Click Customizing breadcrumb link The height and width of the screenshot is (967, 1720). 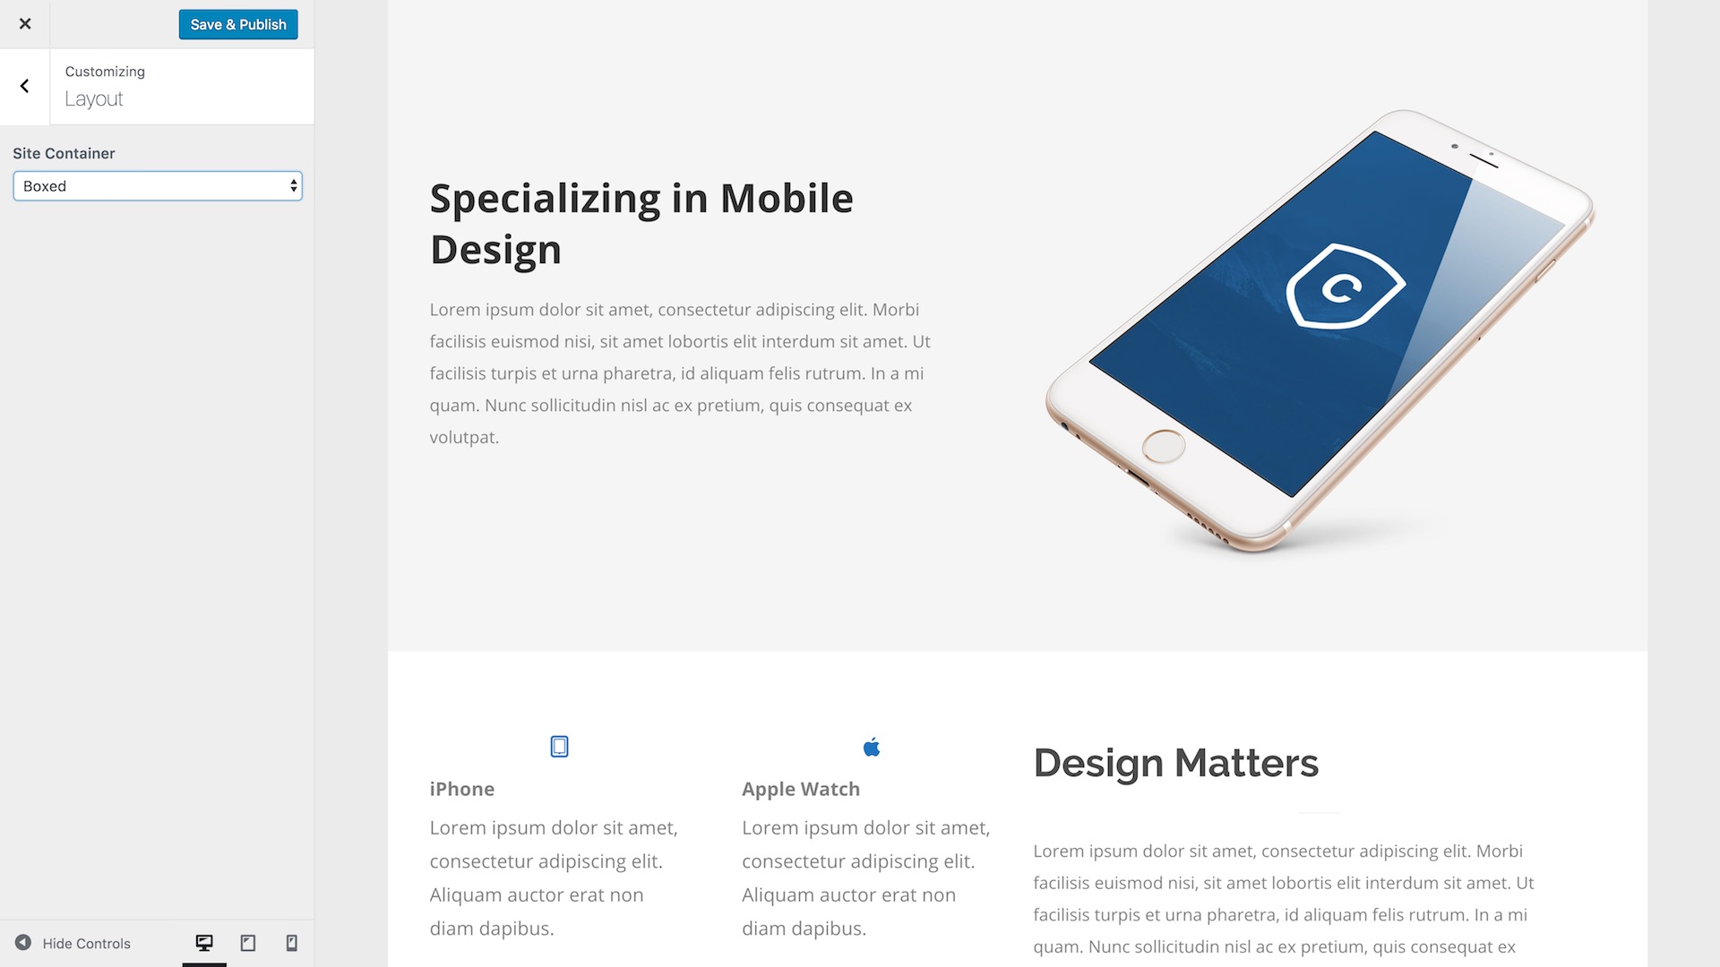click(105, 71)
